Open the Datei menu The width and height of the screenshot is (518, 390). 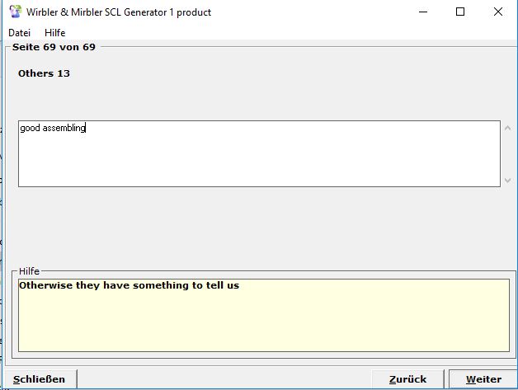[19, 33]
